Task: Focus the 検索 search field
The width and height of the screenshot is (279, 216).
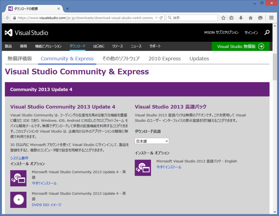Action: [x=192, y=18]
